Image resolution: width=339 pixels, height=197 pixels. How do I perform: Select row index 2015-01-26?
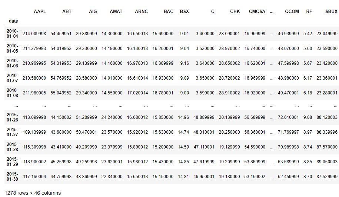point(12,117)
